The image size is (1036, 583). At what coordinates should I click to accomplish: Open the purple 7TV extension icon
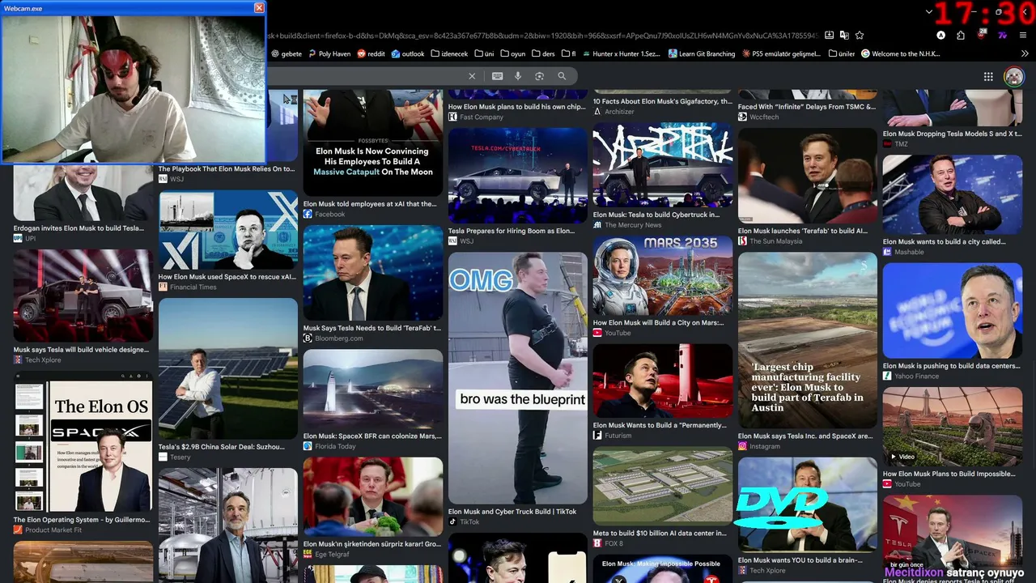click(x=1003, y=36)
